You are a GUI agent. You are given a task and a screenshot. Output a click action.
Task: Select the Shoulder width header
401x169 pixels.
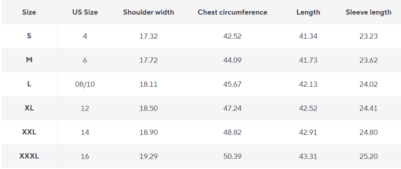click(149, 13)
